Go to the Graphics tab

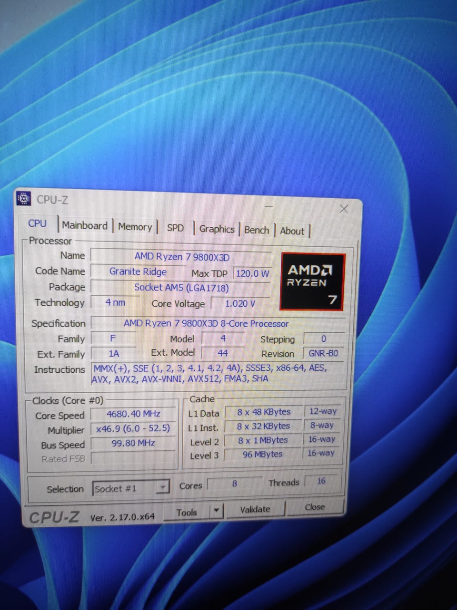pyautogui.click(x=217, y=229)
